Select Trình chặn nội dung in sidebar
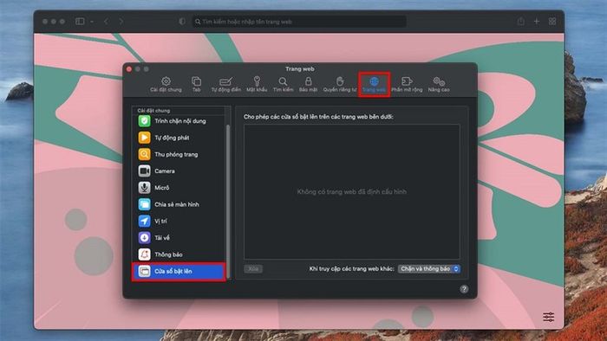The height and width of the screenshot is (341, 607). coord(178,121)
